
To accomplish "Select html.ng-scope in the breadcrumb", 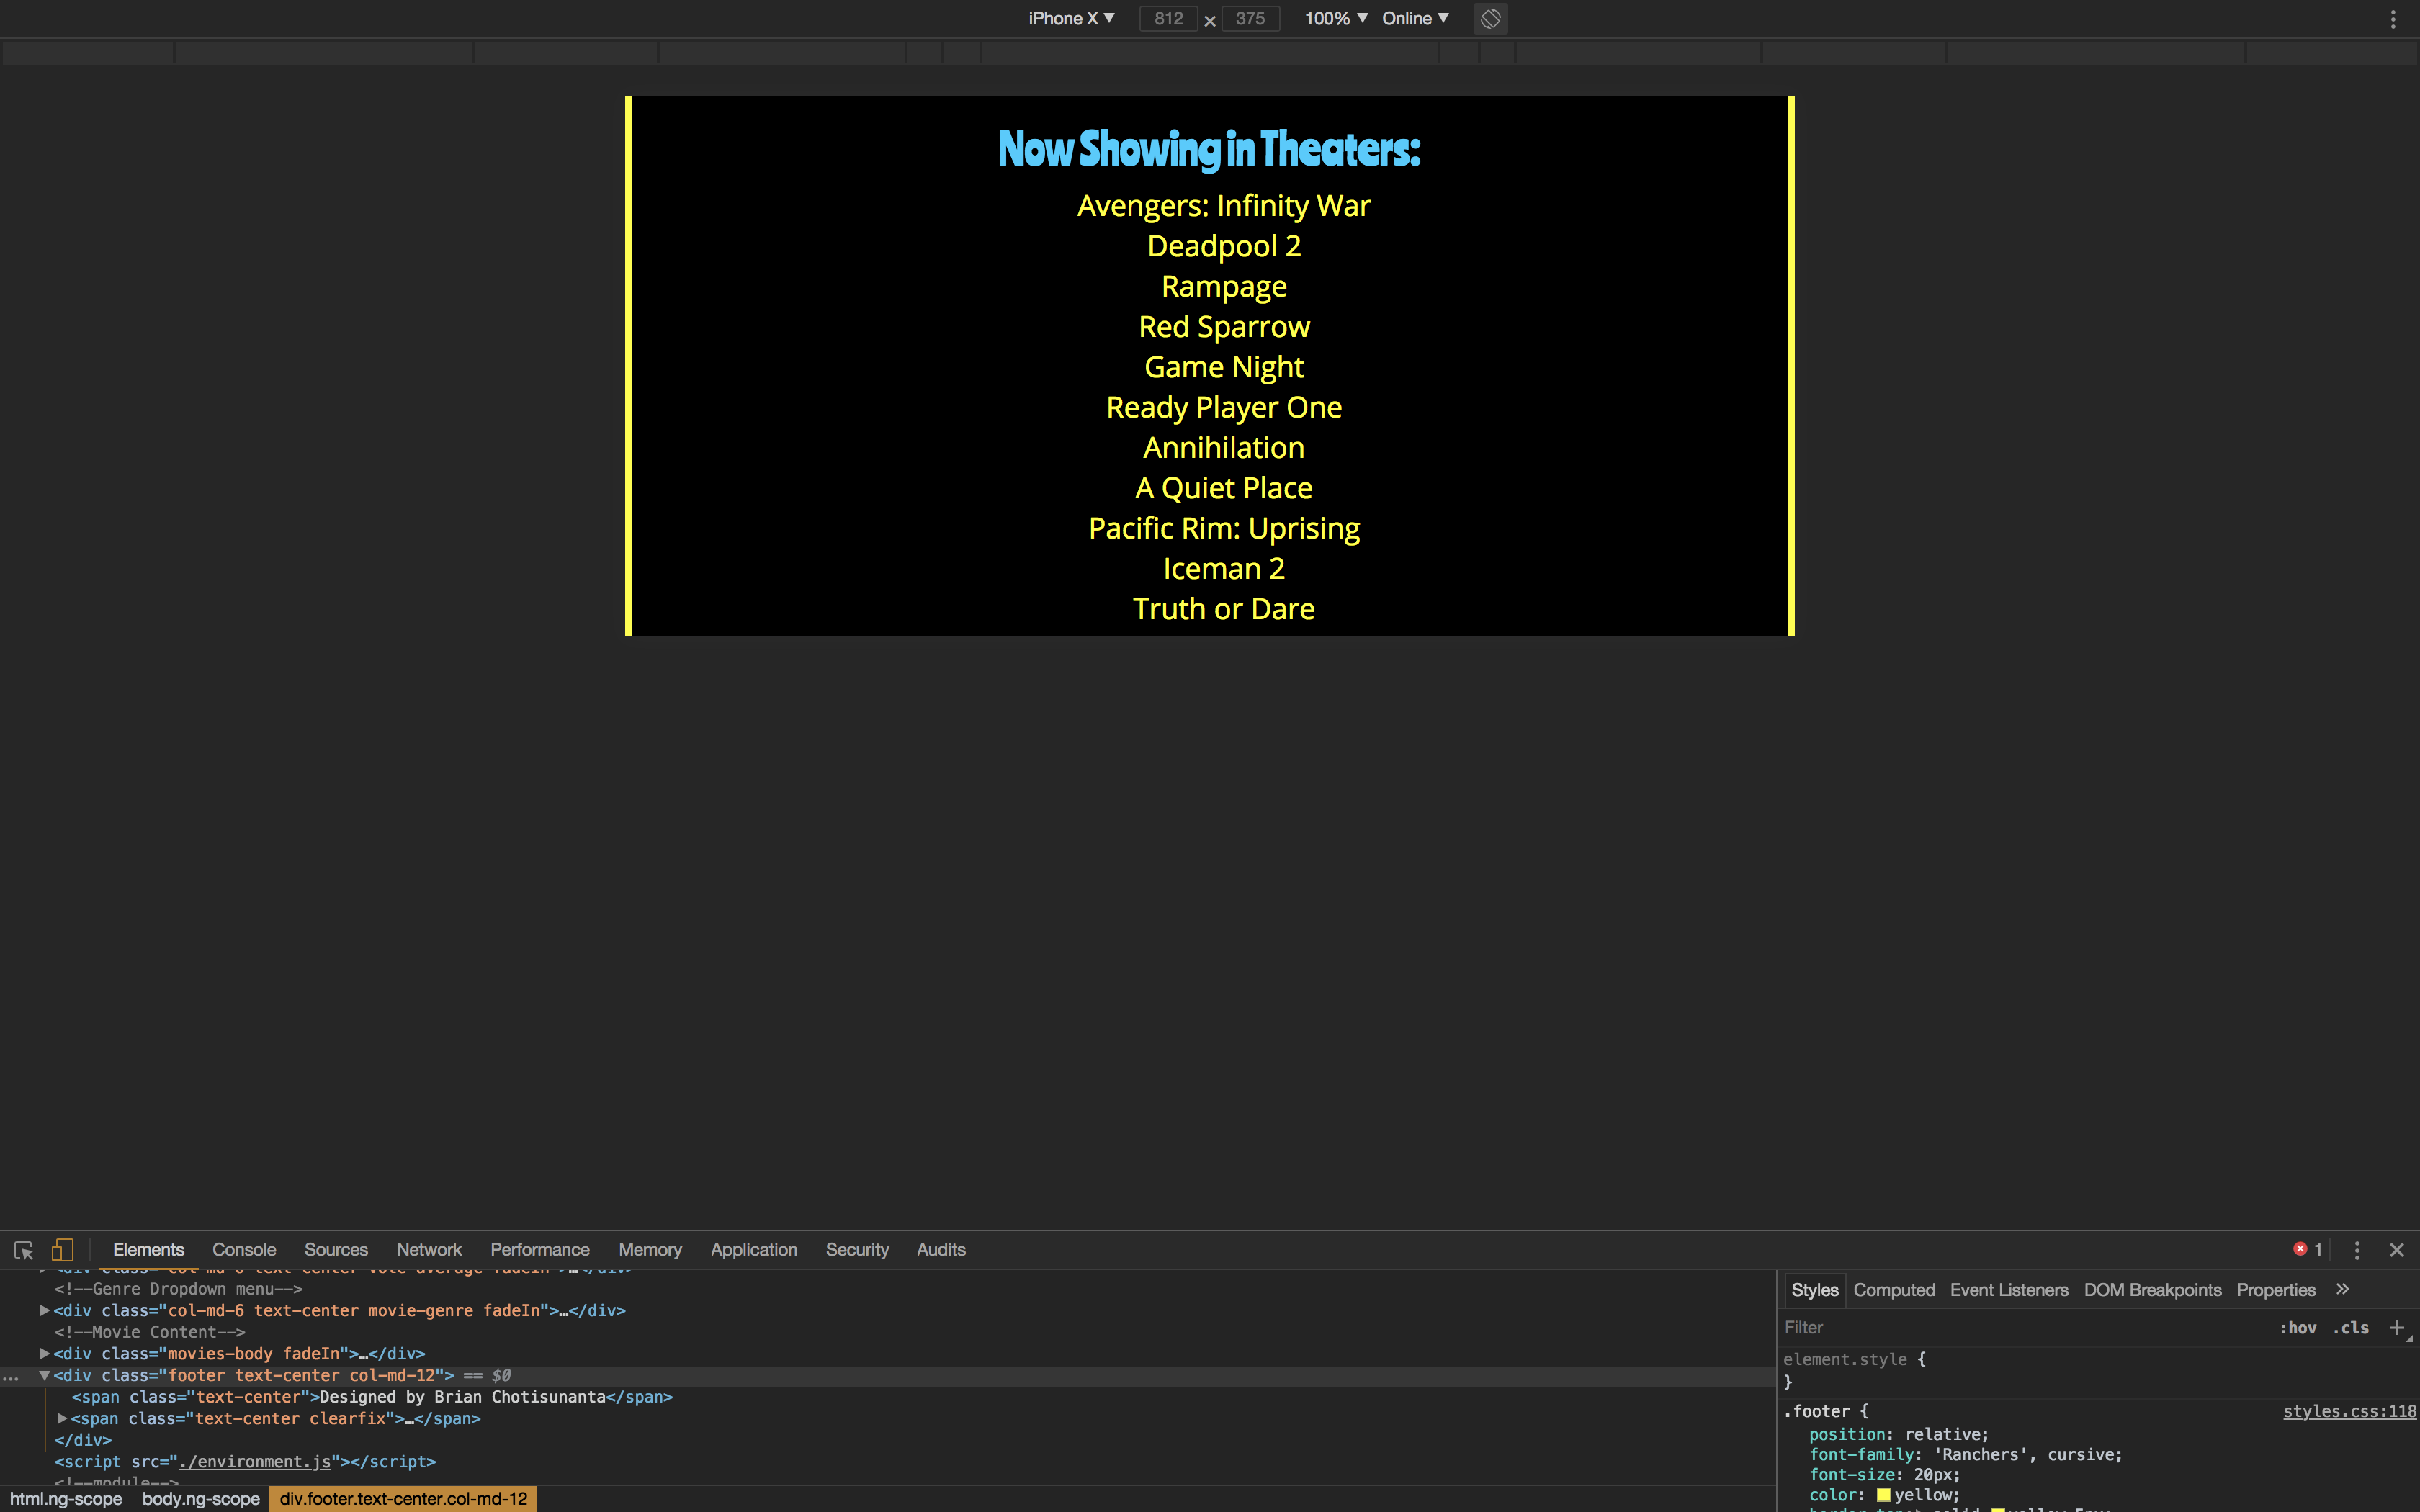I will (x=66, y=1499).
